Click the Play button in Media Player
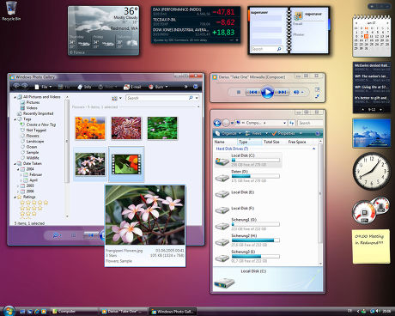Screen dimensions: 395x316 (267, 92)
